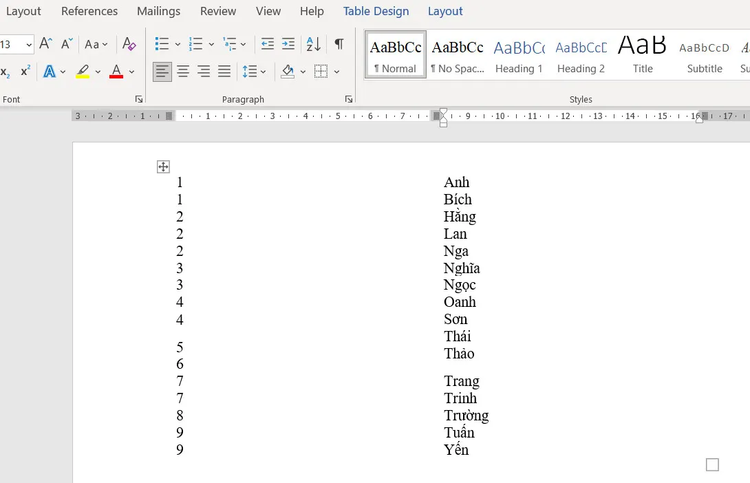Open the Bullets dropdown arrow
The width and height of the screenshot is (750, 483).
click(178, 45)
